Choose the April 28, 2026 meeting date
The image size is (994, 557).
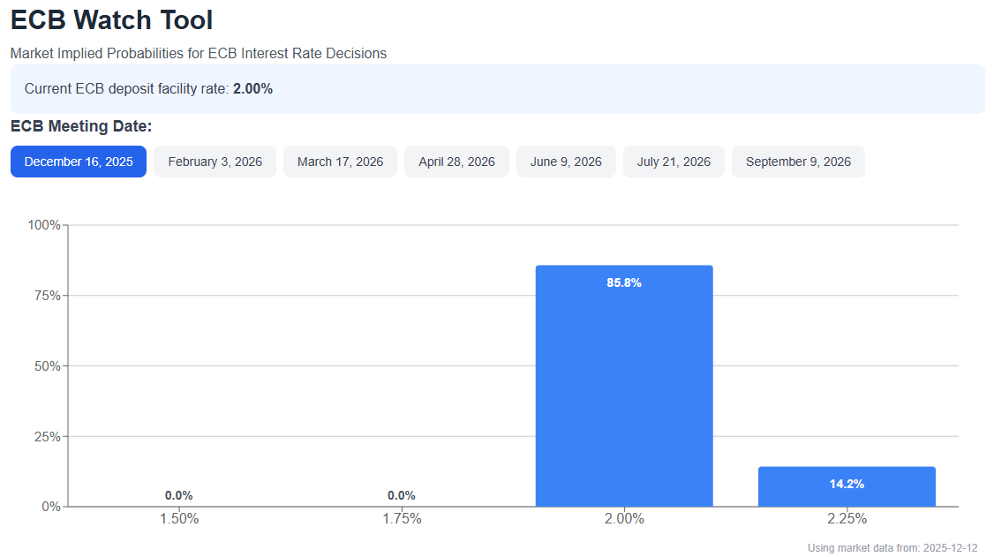(456, 162)
